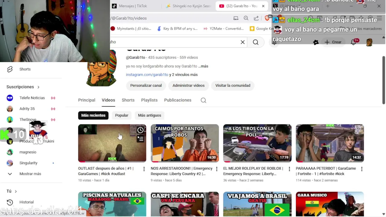The image size is (386, 217).
Task: Open options menu for OUTLAST video
Action: pos(144,169)
